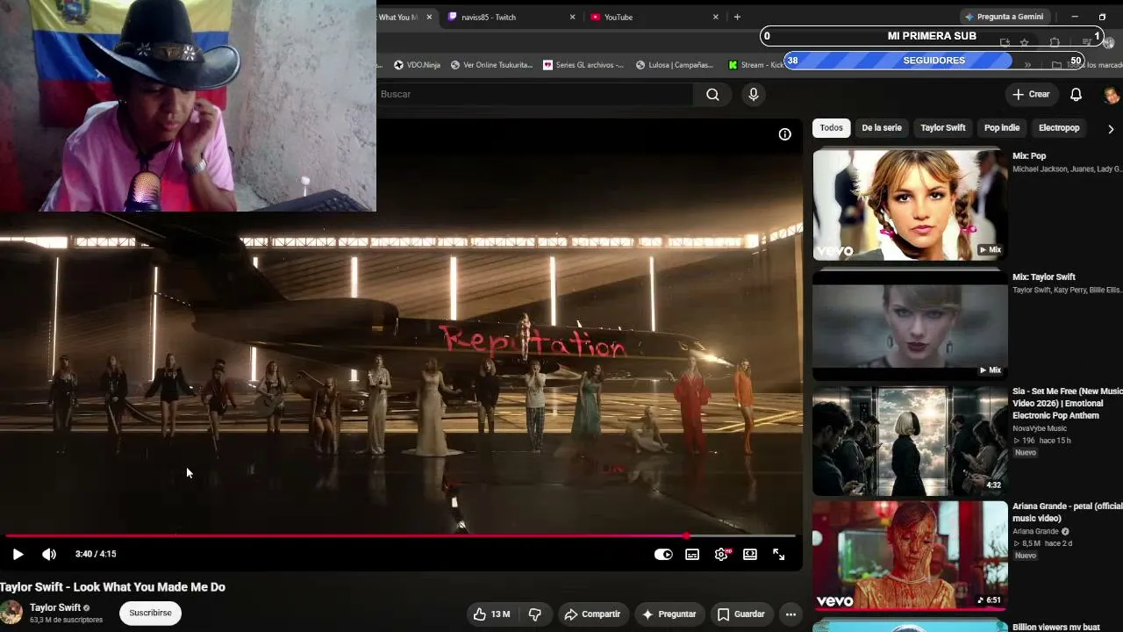Toggle subtitles in the video player
This screenshot has width=1123, height=632.
click(692, 554)
